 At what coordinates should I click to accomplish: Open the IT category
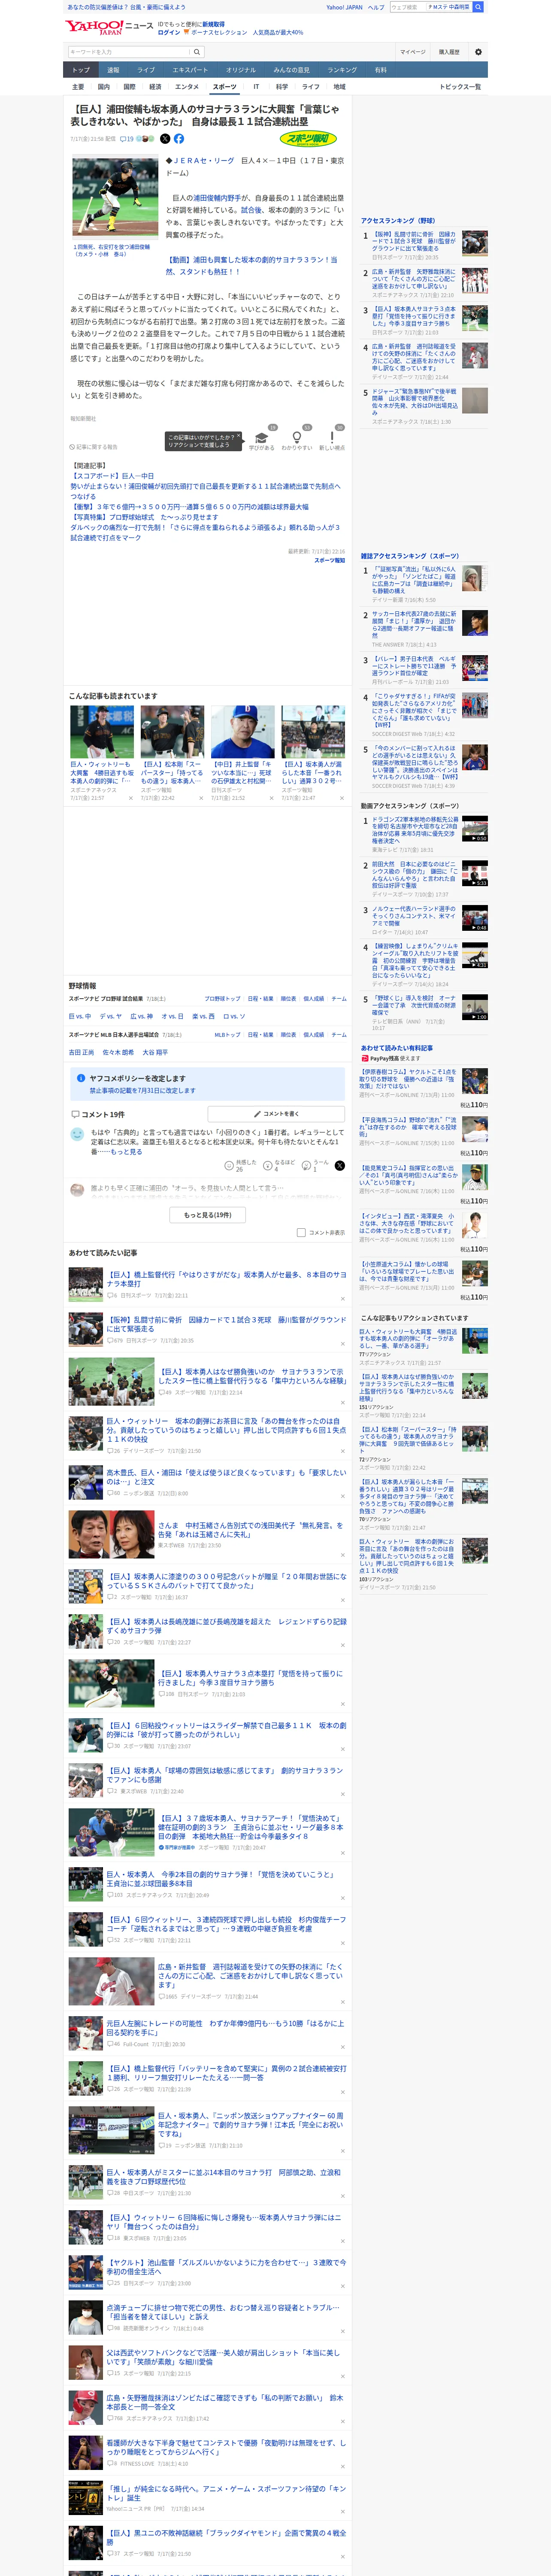[256, 87]
